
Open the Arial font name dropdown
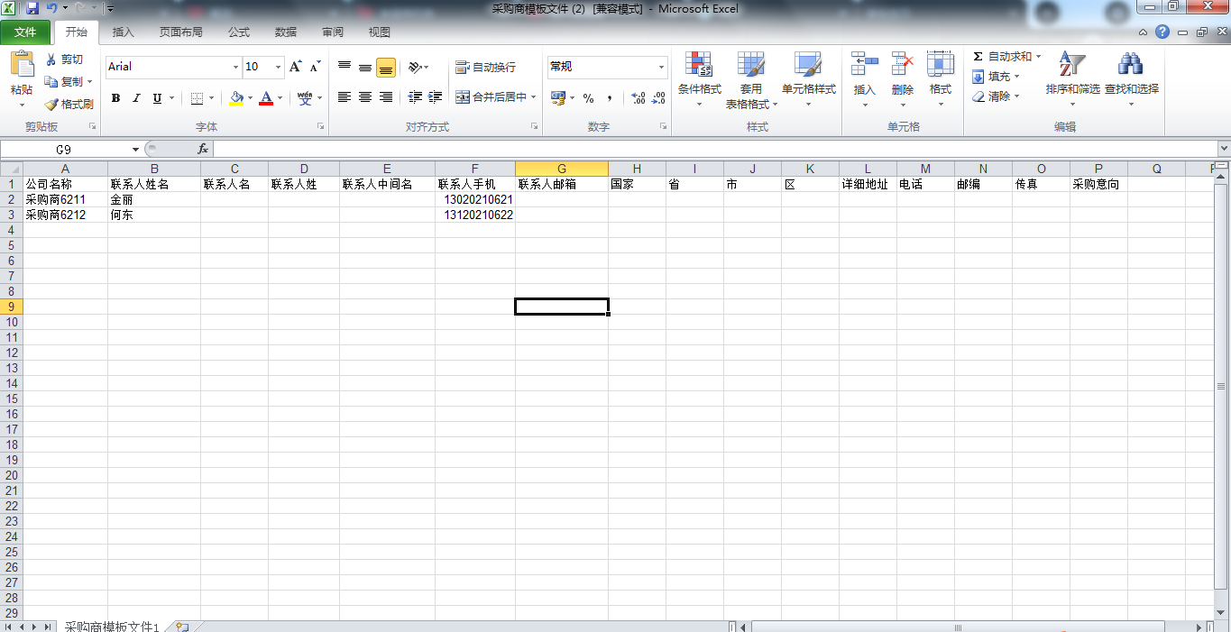236,67
